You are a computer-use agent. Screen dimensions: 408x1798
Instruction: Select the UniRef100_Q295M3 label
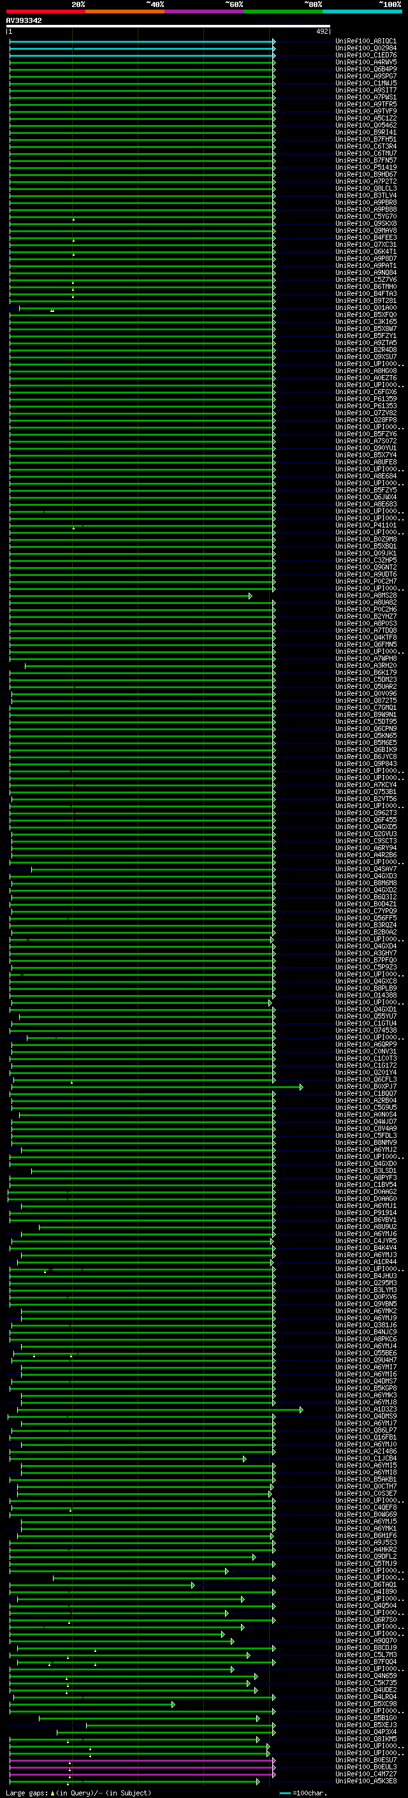point(366,1282)
